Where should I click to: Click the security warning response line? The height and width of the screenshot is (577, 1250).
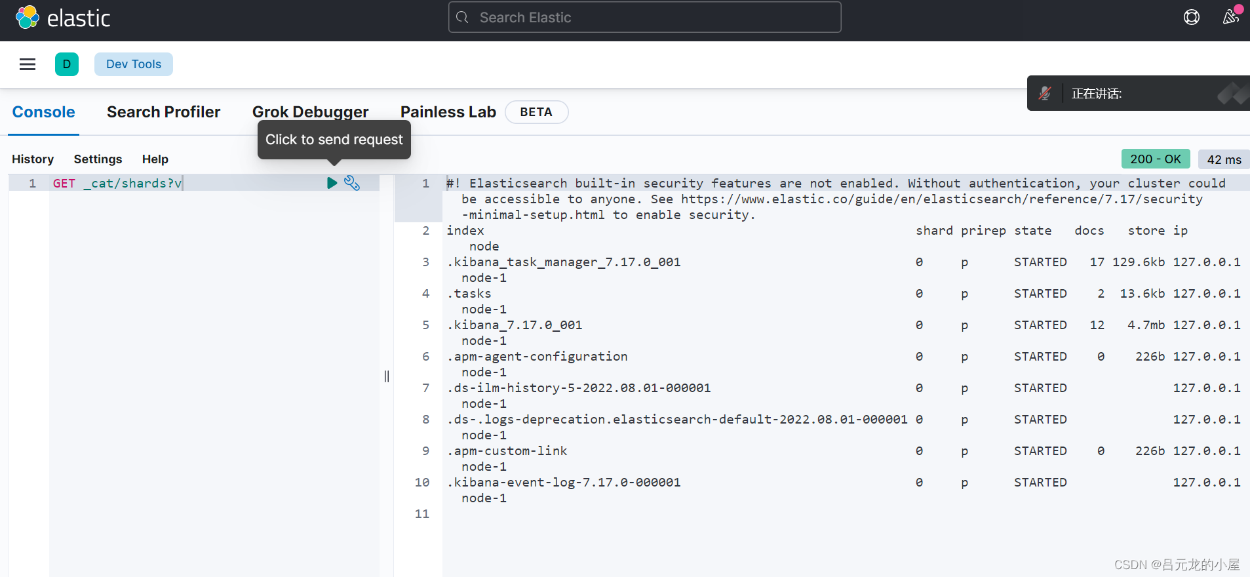(836, 199)
